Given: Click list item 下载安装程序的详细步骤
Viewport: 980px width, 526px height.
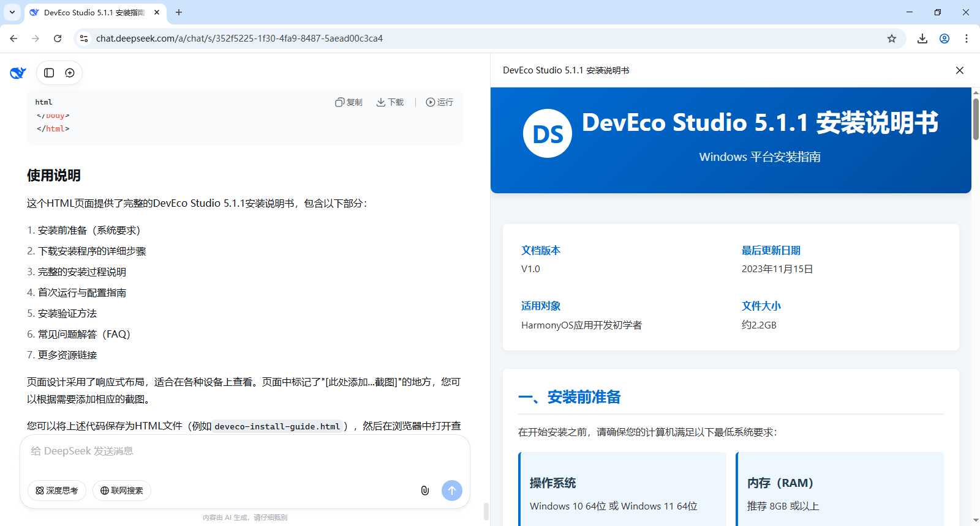Looking at the screenshot, I should point(92,251).
